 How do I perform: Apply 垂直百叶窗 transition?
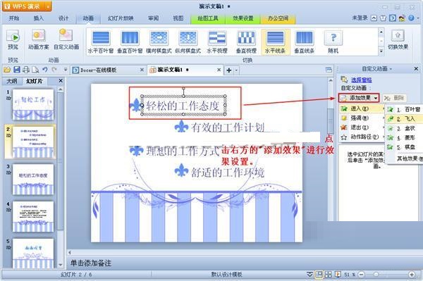[x=130, y=42]
